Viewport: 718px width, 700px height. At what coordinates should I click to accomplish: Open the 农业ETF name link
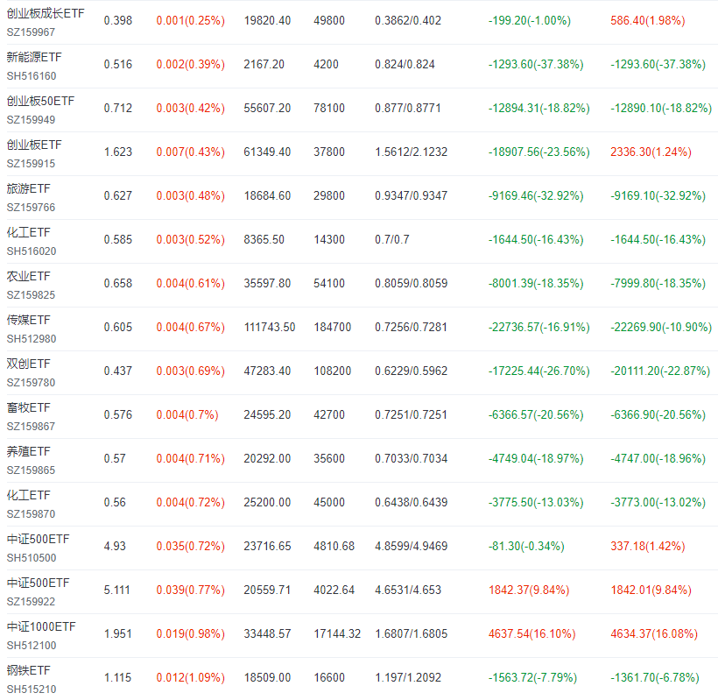pyautogui.click(x=28, y=276)
